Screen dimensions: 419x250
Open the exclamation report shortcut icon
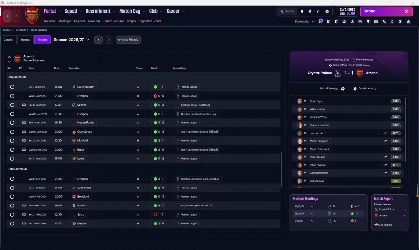click(336, 22)
